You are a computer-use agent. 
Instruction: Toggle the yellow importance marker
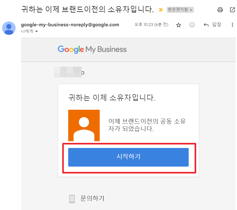[x=161, y=10]
